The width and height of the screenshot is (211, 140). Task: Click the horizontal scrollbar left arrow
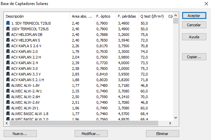coord(7,123)
